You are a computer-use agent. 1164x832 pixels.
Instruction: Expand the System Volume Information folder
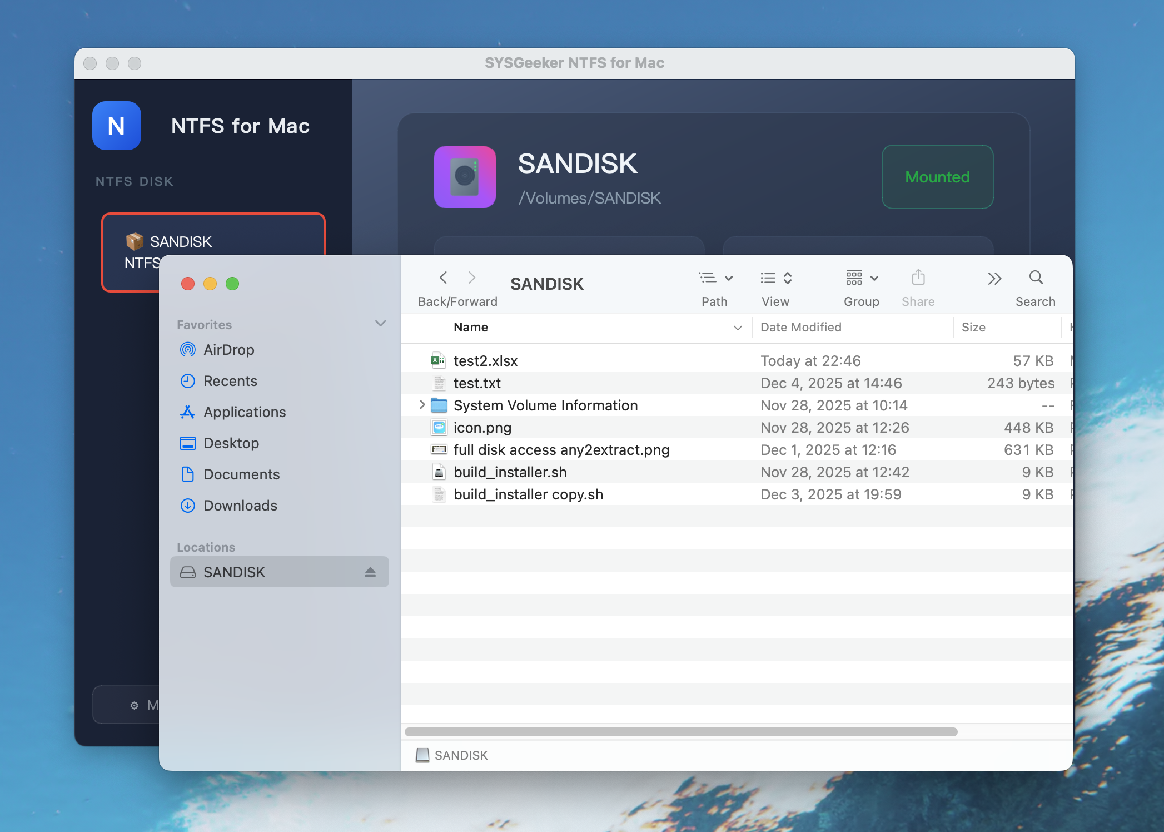(x=422, y=405)
